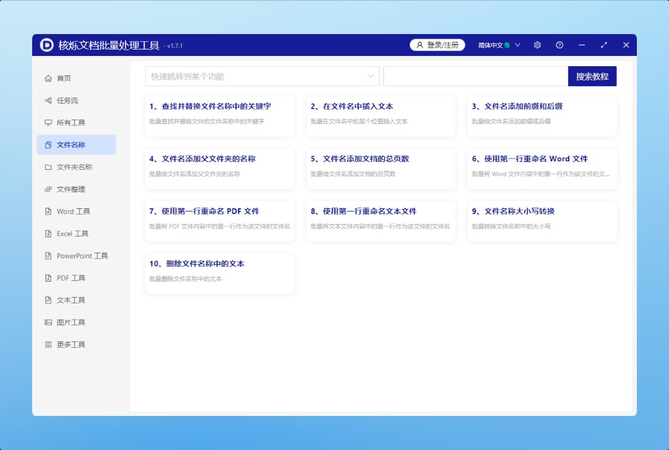Select PowerPoint 工具 in sidebar
The image size is (669, 450).
click(x=82, y=256)
